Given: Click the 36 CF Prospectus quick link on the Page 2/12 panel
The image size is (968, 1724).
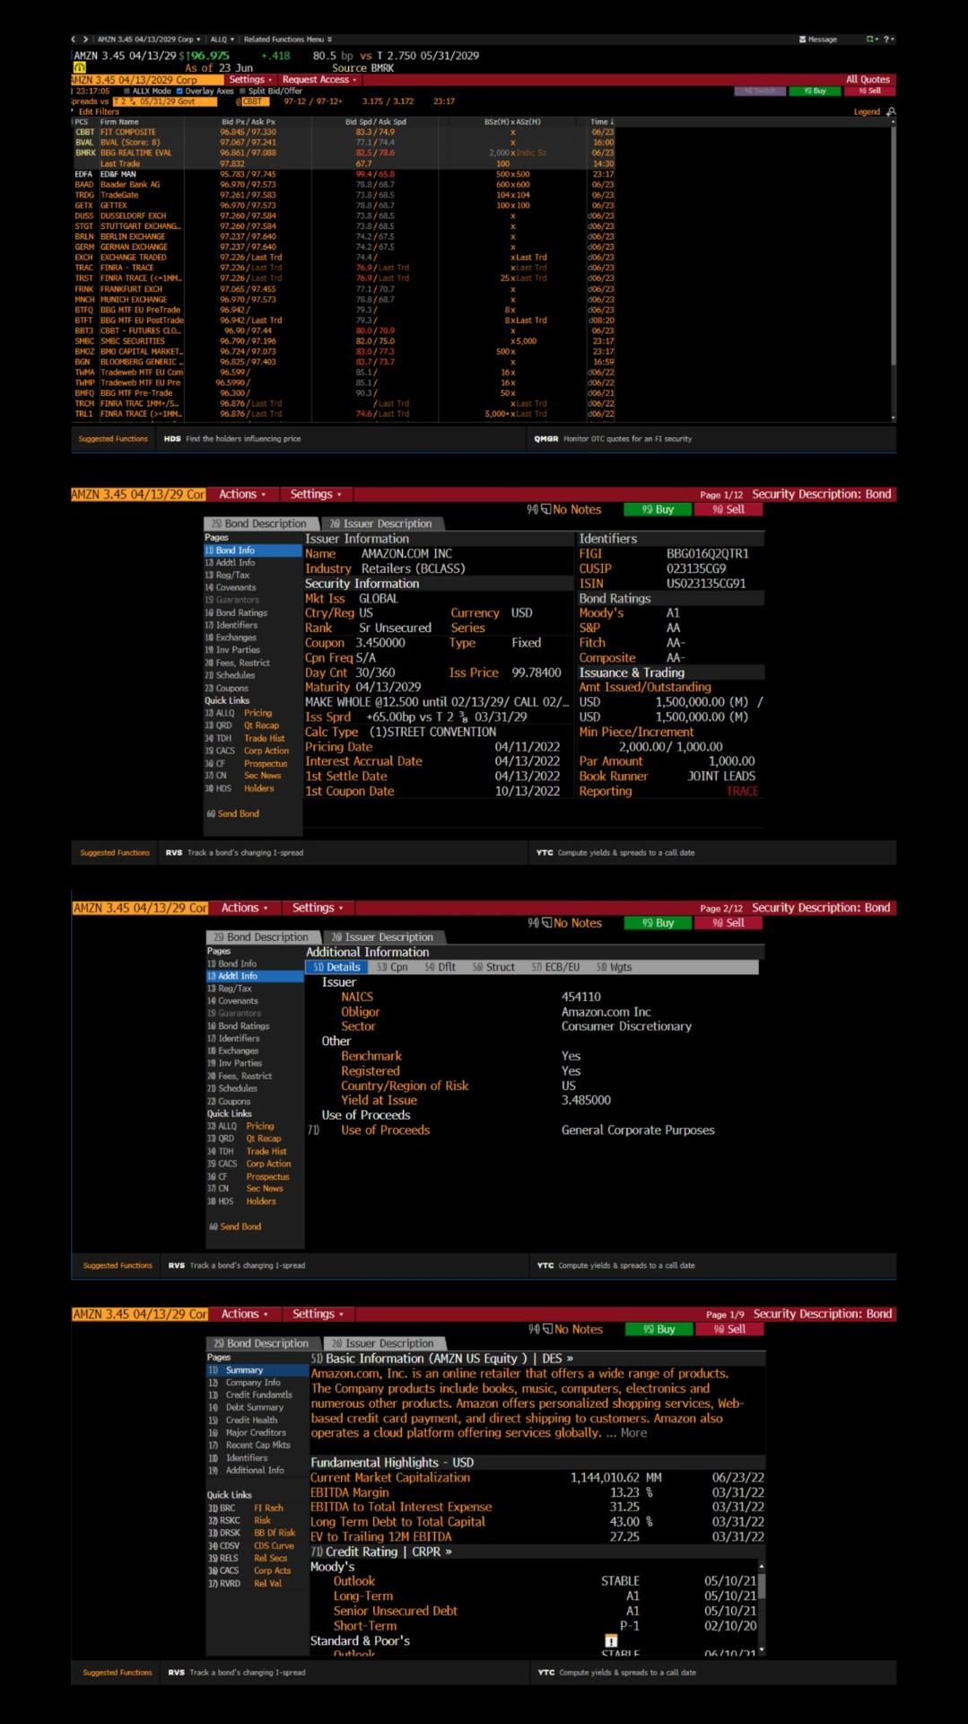Looking at the screenshot, I should (249, 1176).
